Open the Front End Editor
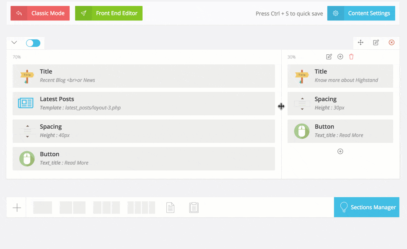This screenshot has width=407, height=249. (x=109, y=13)
